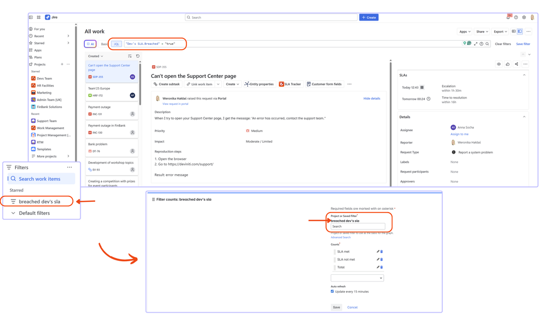This screenshot has width=540, height=317.
Task: Open the counts selection combo box
Action: click(x=357, y=278)
